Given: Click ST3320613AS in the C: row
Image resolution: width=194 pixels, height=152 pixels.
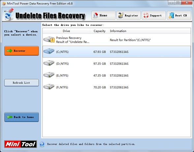Looking at the screenshot, I should [x=119, y=52].
